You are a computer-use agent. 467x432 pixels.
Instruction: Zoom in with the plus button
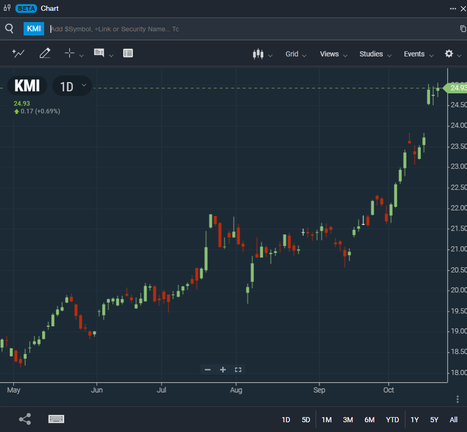pos(223,369)
